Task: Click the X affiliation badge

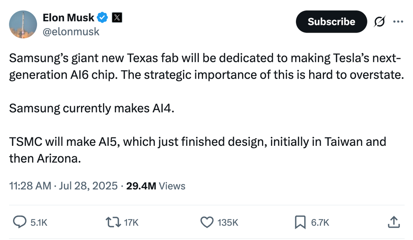Action: pos(117,17)
